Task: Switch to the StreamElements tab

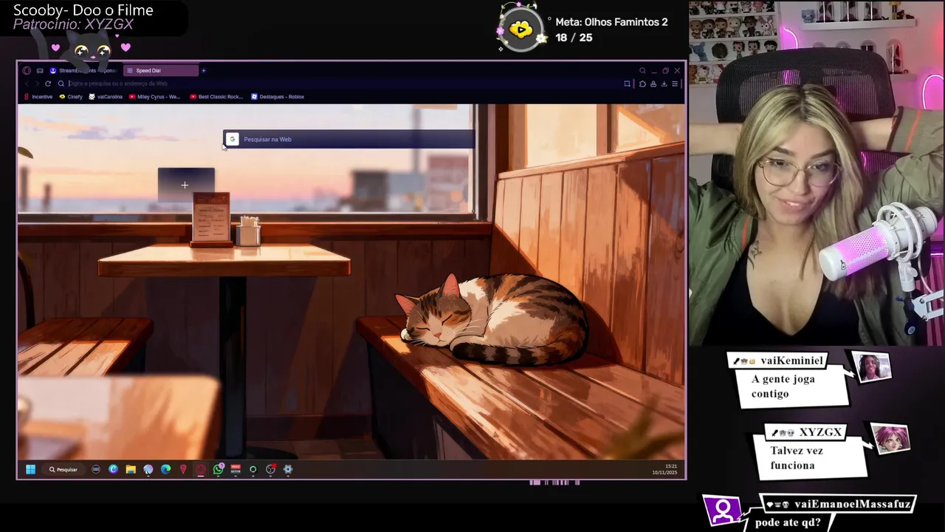Action: coord(83,71)
